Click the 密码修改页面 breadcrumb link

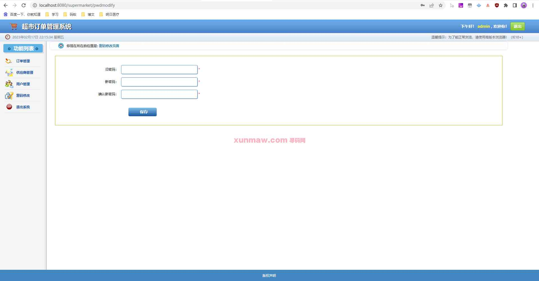pos(109,46)
